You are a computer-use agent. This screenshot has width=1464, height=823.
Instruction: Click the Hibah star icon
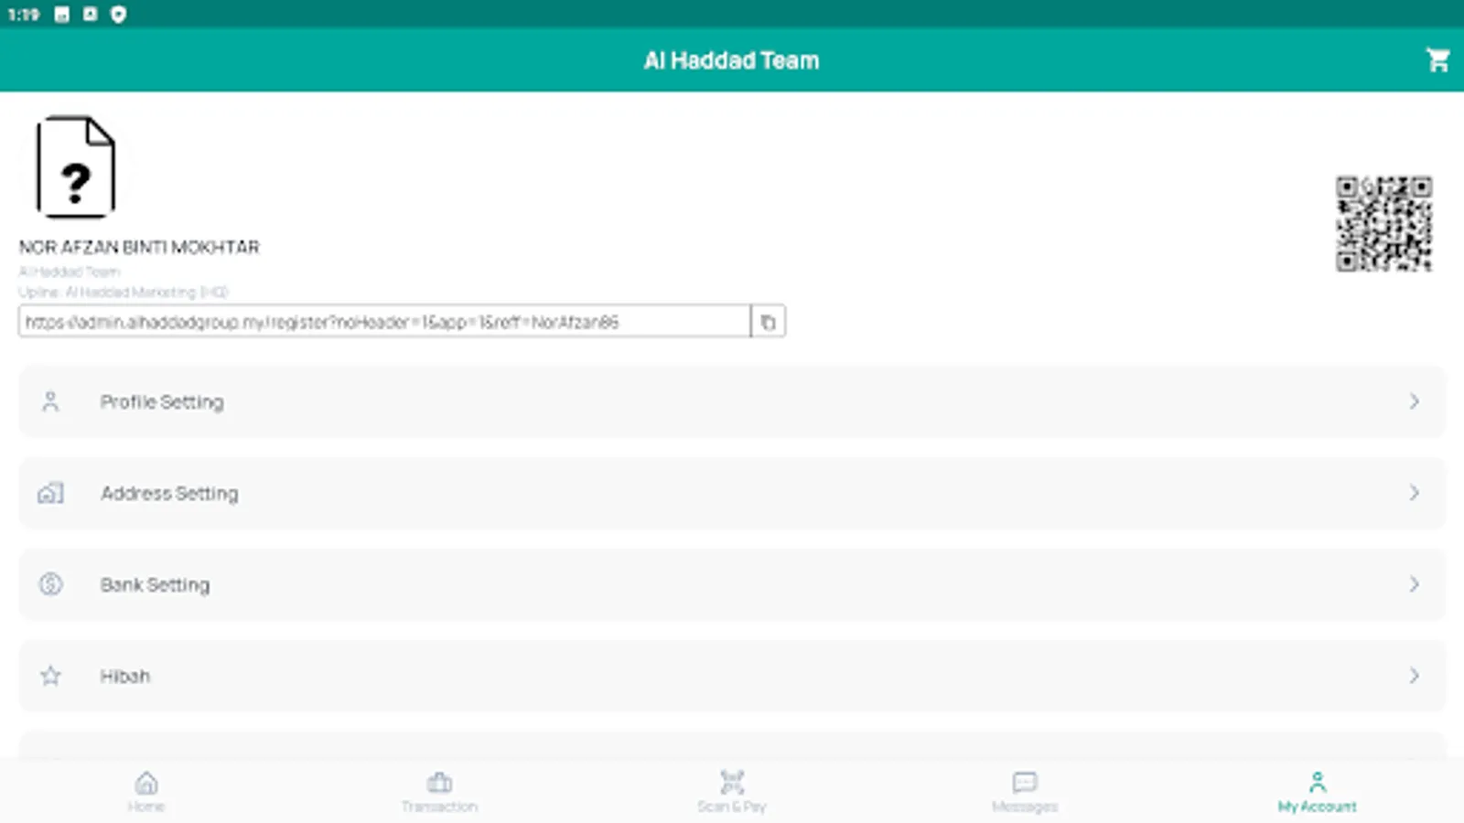click(x=50, y=676)
